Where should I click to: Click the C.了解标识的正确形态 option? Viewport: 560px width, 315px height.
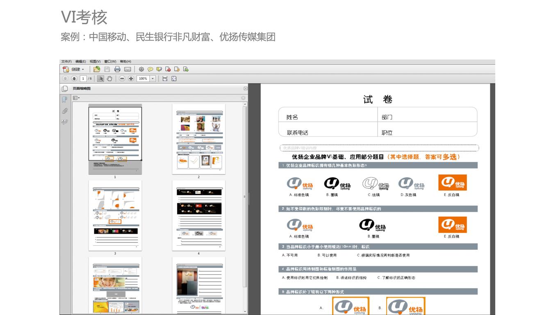pos(396,278)
